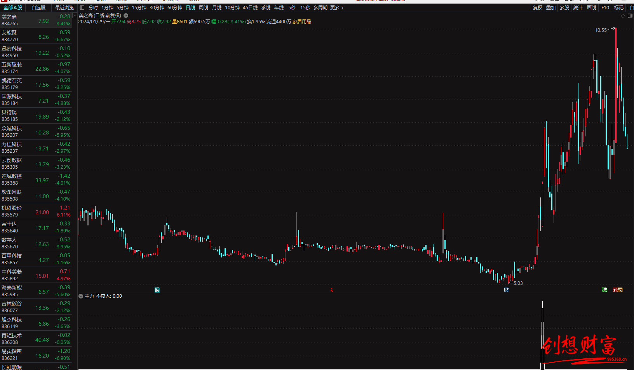634x370 pixels.
Task: Click the 财 event marker on the timeline
Action: (x=506, y=290)
